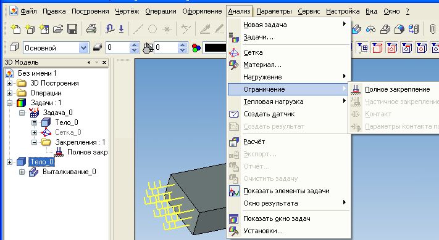Click the selection filter icon with coordinate axes
This screenshot has width=439, height=240.
pos(363,48)
